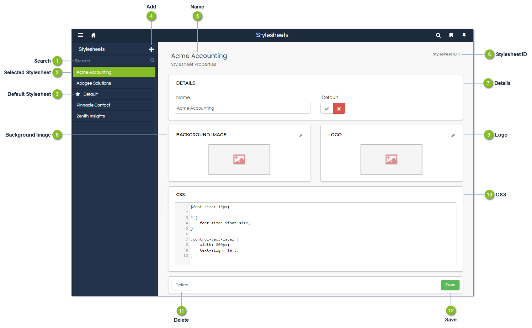Click the Name input field
The image size is (532, 328).
(242, 108)
